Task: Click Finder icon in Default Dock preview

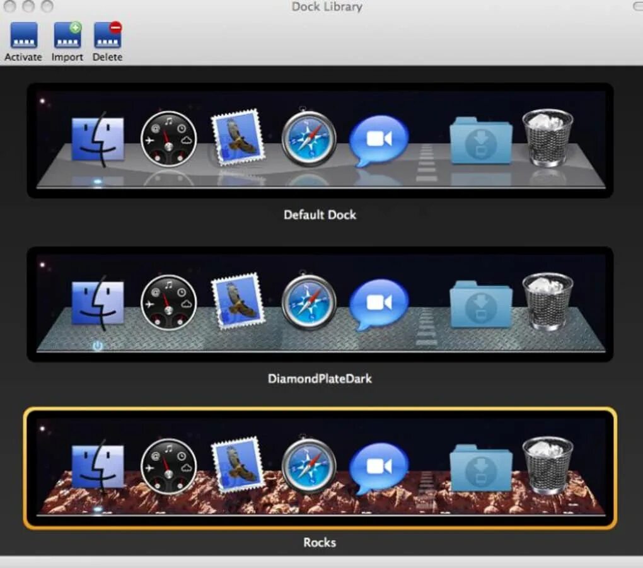Action: (x=98, y=139)
